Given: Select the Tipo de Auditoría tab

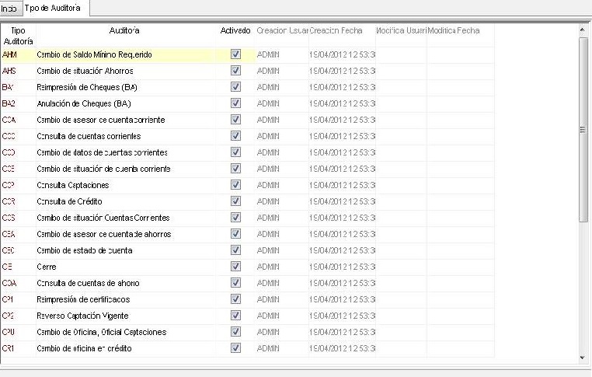Looking at the screenshot, I should [x=56, y=8].
